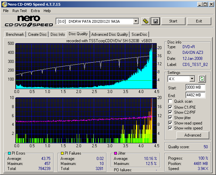Toggle Show write speed checkbox
216x175 pixels.
tap(170, 128)
